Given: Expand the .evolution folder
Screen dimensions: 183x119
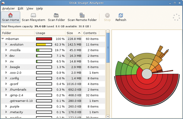Looking at the screenshot, I should 6,45.
